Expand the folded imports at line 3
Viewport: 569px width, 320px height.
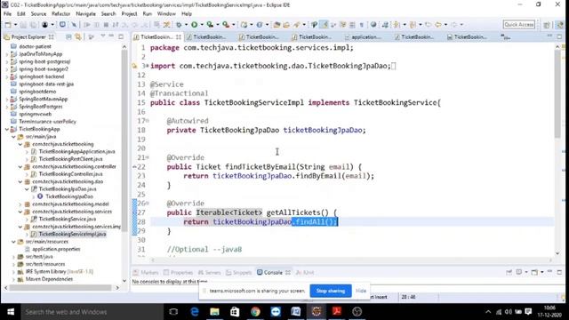[x=148, y=66]
